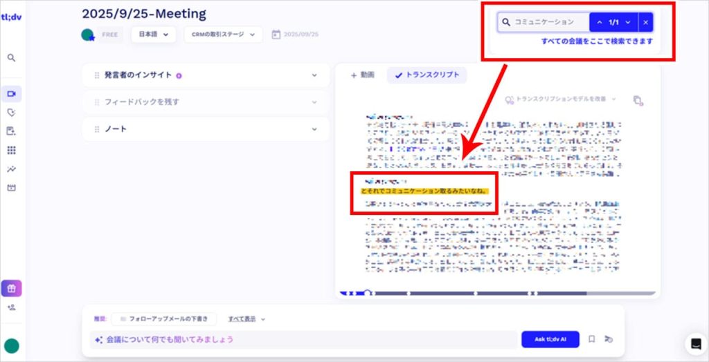Click the bookmark icon beside Ask tl;dv AI

pyautogui.click(x=591, y=339)
